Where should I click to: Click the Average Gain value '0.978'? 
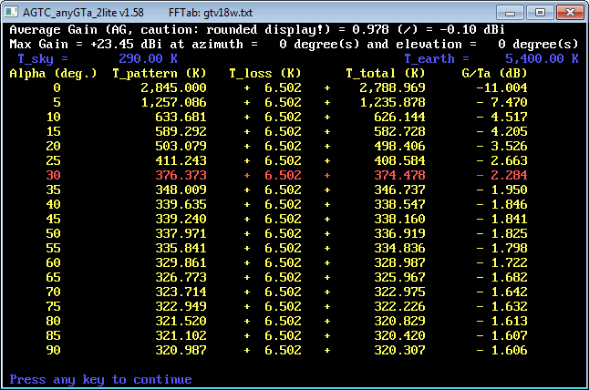coord(370,30)
